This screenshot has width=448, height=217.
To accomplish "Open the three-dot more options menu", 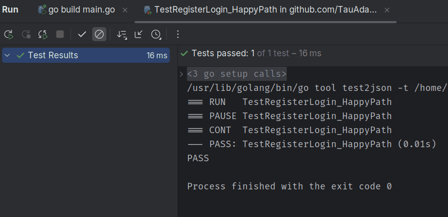I will point(177,34).
